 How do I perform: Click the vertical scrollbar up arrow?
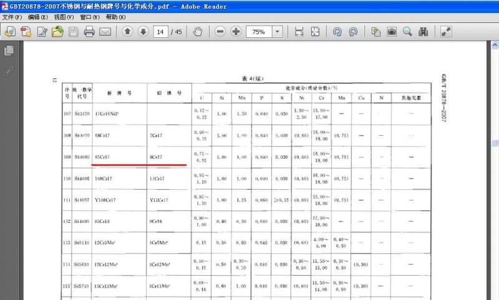pos(495,45)
